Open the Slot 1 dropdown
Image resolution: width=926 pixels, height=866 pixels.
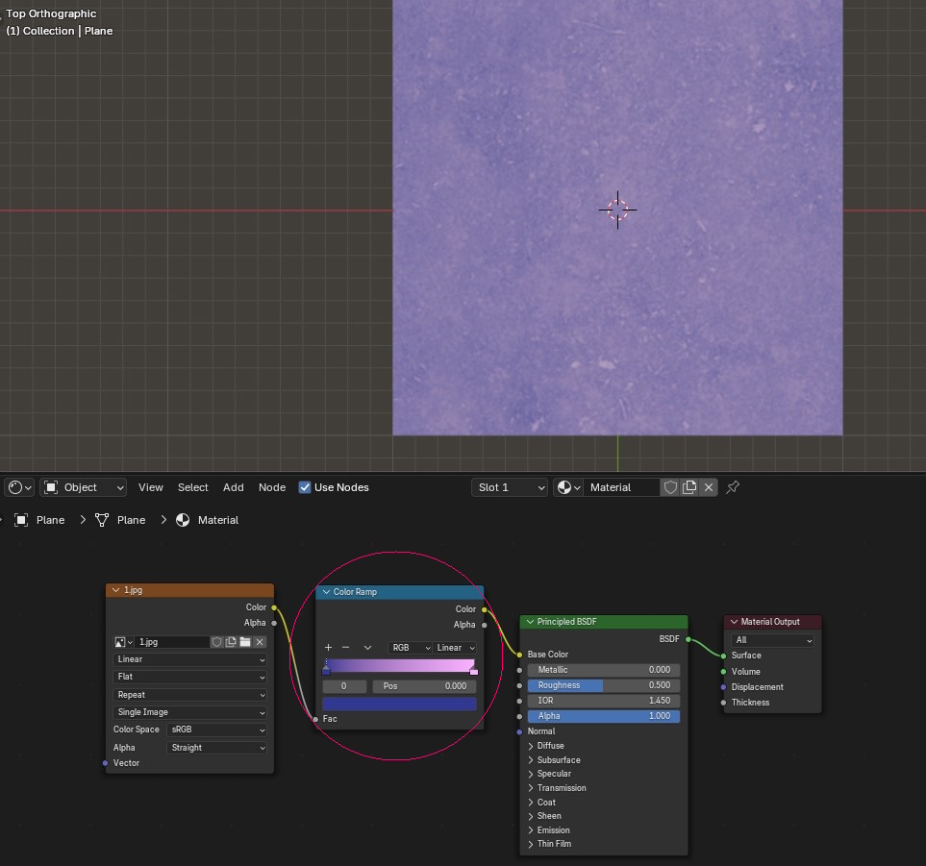[510, 487]
